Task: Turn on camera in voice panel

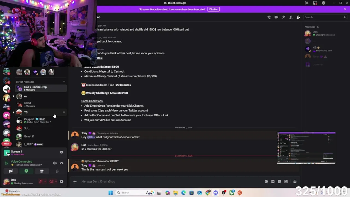Action: pyautogui.click(x=11, y=171)
